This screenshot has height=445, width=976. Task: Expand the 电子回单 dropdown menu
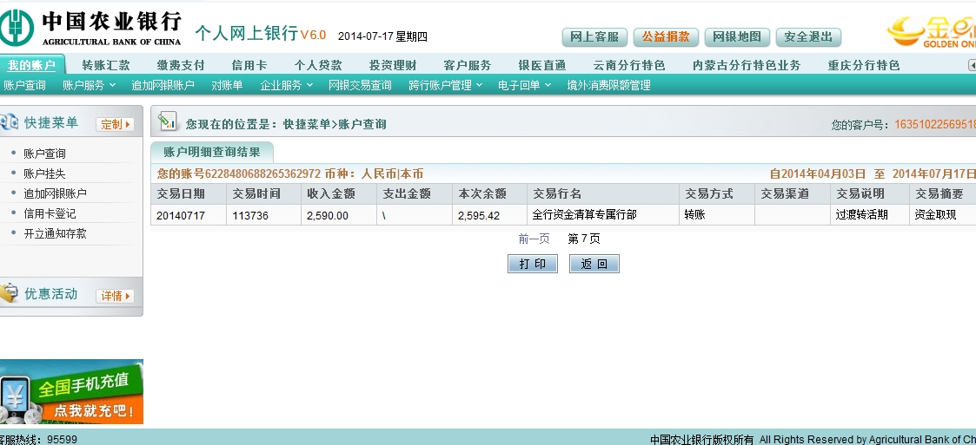click(x=524, y=85)
